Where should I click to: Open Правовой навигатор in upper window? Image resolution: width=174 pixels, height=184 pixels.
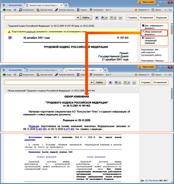point(65,10)
